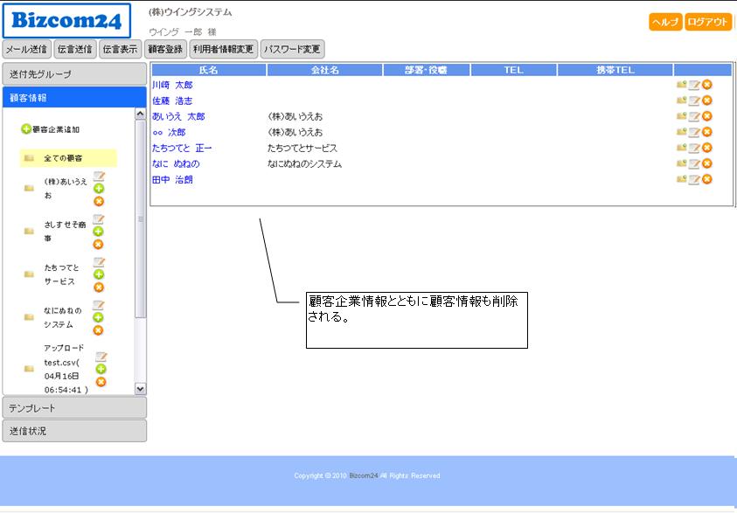This screenshot has height=513, width=737.
Task: Click the green plus icon for アップロード test.csv
Action: (x=101, y=369)
